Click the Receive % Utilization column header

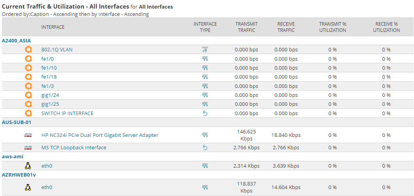point(386,27)
